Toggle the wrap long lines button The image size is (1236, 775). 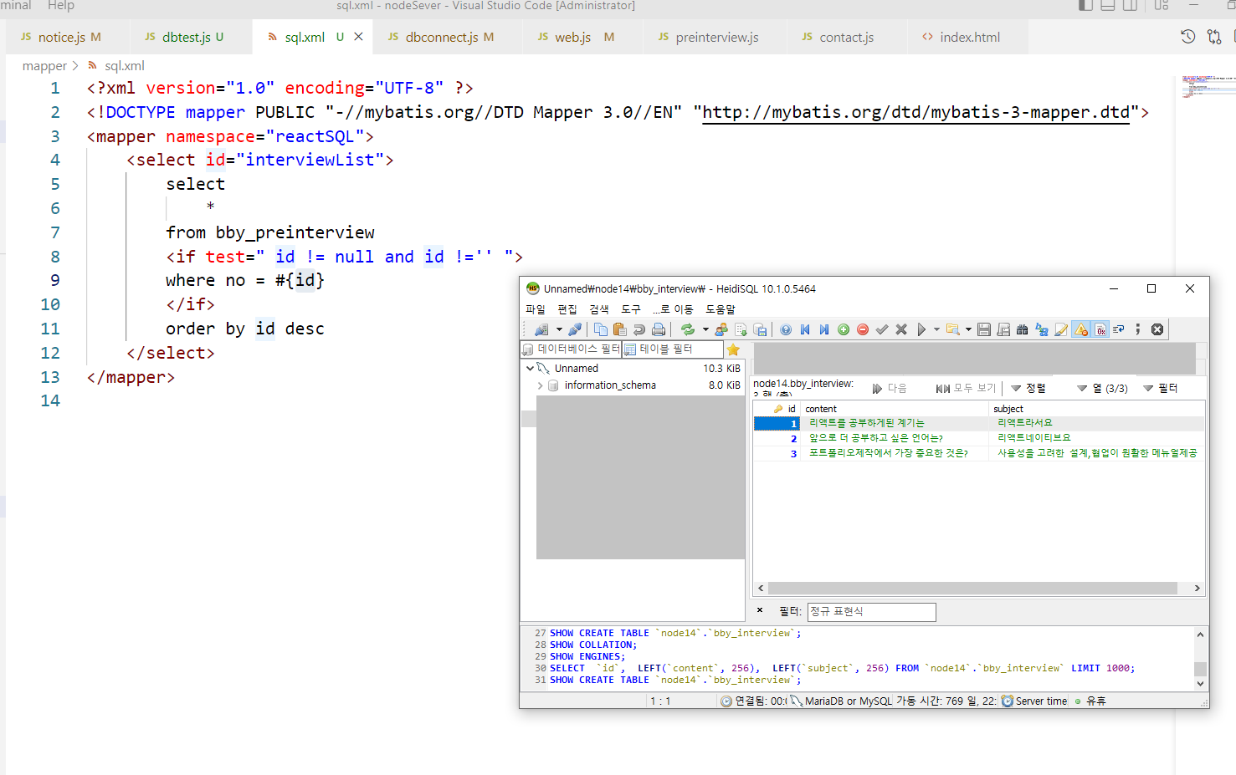coord(1119,329)
